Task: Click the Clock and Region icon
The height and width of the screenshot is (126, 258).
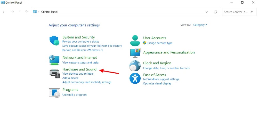Action: coord(135,66)
